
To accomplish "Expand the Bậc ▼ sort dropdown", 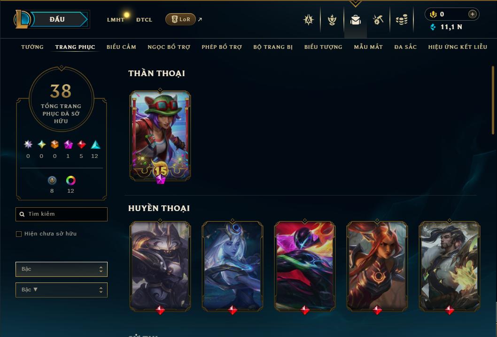I will [x=62, y=290].
